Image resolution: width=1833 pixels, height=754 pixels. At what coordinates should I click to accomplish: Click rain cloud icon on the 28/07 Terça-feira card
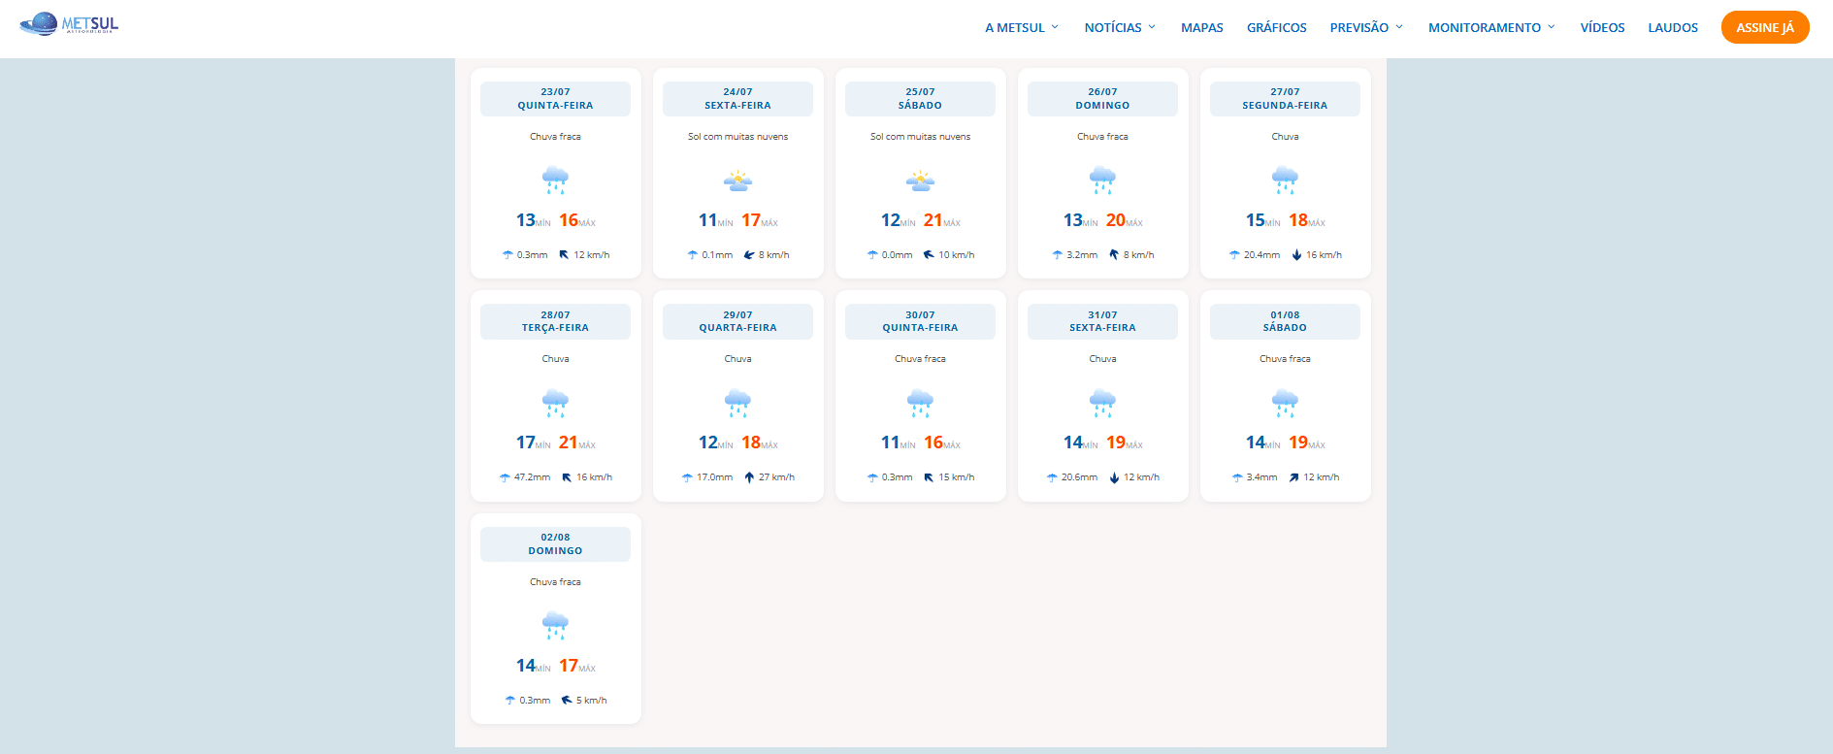(555, 403)
